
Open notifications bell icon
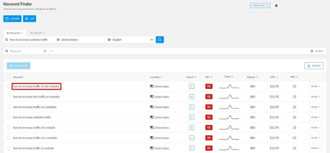pyautogui.click(x=276, y=5)
